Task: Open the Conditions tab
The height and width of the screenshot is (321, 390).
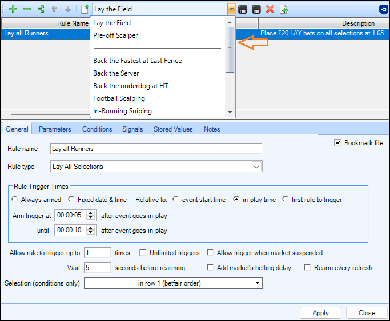Action: (97, 129)
